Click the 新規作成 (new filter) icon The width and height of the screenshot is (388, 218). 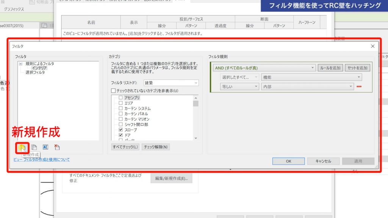tap(23, 147)
